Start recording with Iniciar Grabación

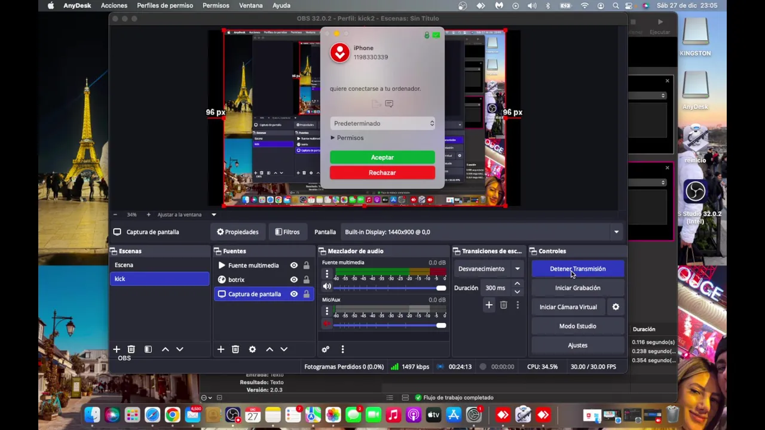coord(577,288)
